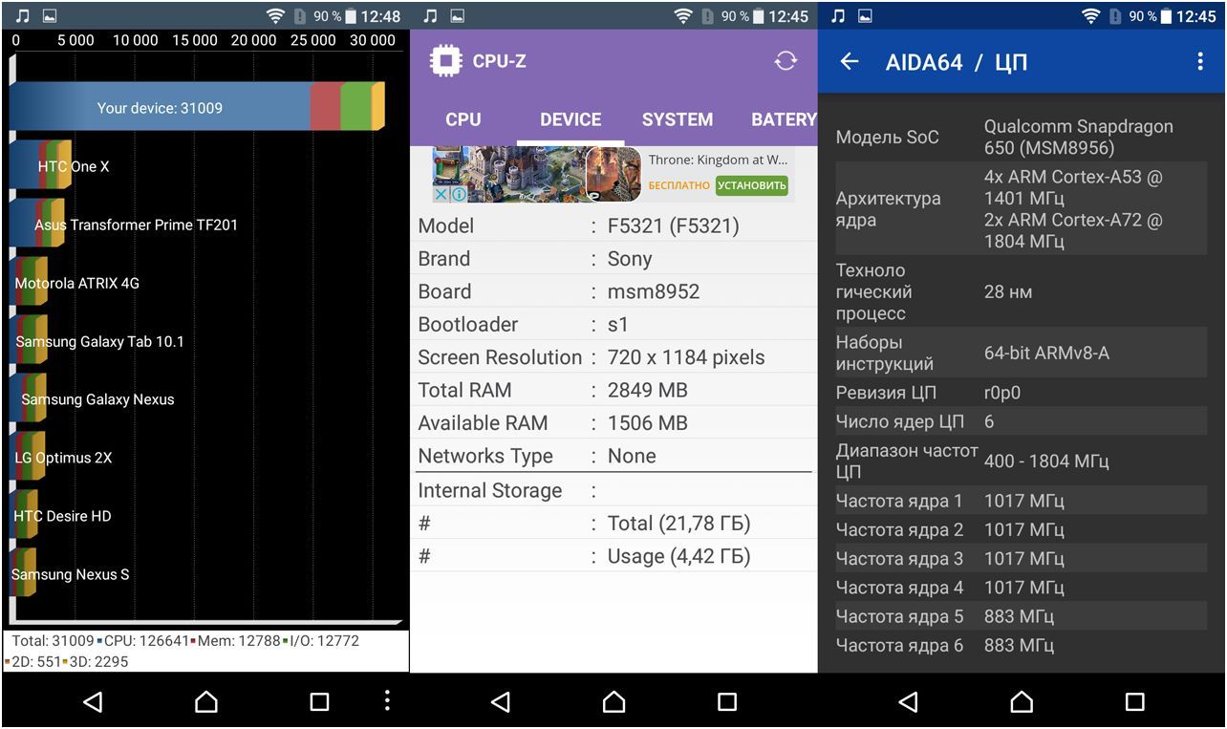Screen dimensions: 1227x729
Task: Tap the Recent apps square in the AIDA64 panel
Action: click(x=1134, y=702)
